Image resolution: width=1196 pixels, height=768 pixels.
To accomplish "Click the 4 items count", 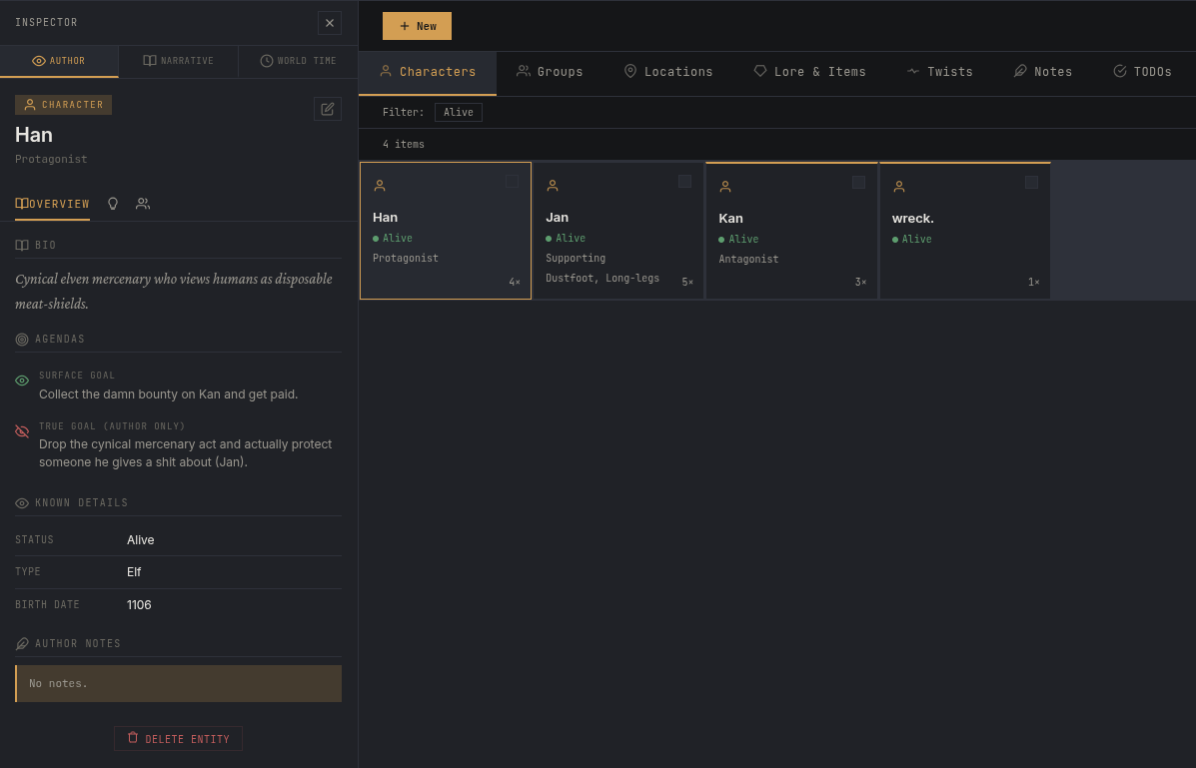I will (404, 144).
